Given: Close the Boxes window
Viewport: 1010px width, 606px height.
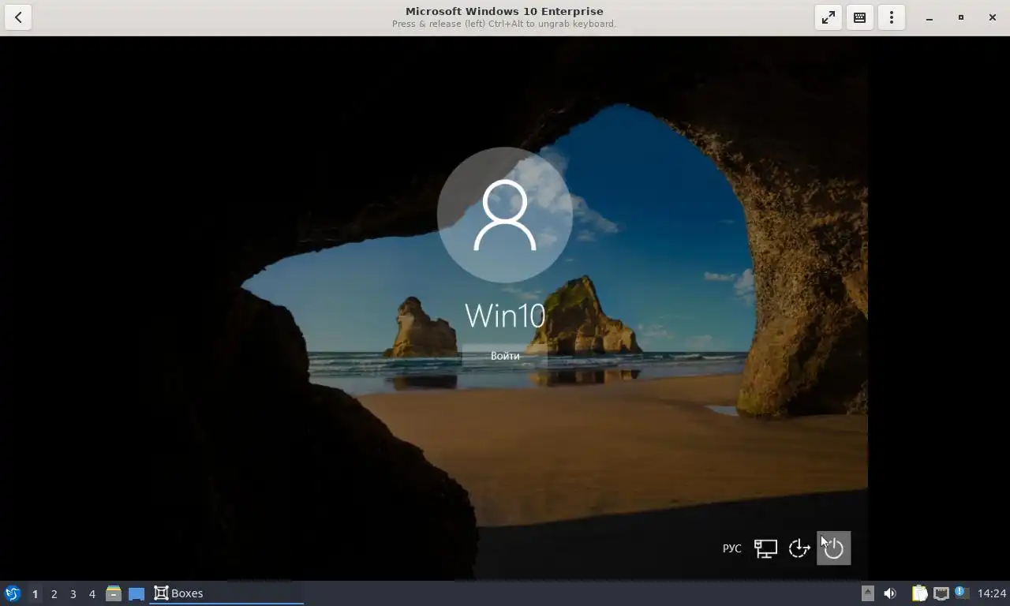Looking at the screenshot, I should [x=993, y=17].
